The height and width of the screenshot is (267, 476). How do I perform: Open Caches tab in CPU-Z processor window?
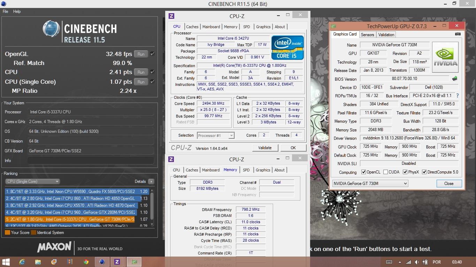192,27
